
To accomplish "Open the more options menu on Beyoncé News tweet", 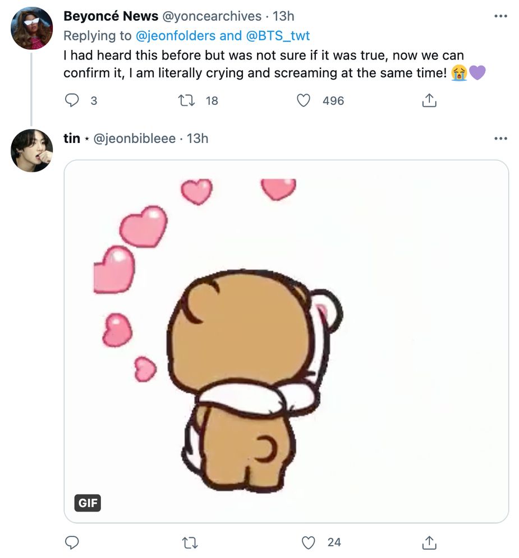I will point(501,17).
